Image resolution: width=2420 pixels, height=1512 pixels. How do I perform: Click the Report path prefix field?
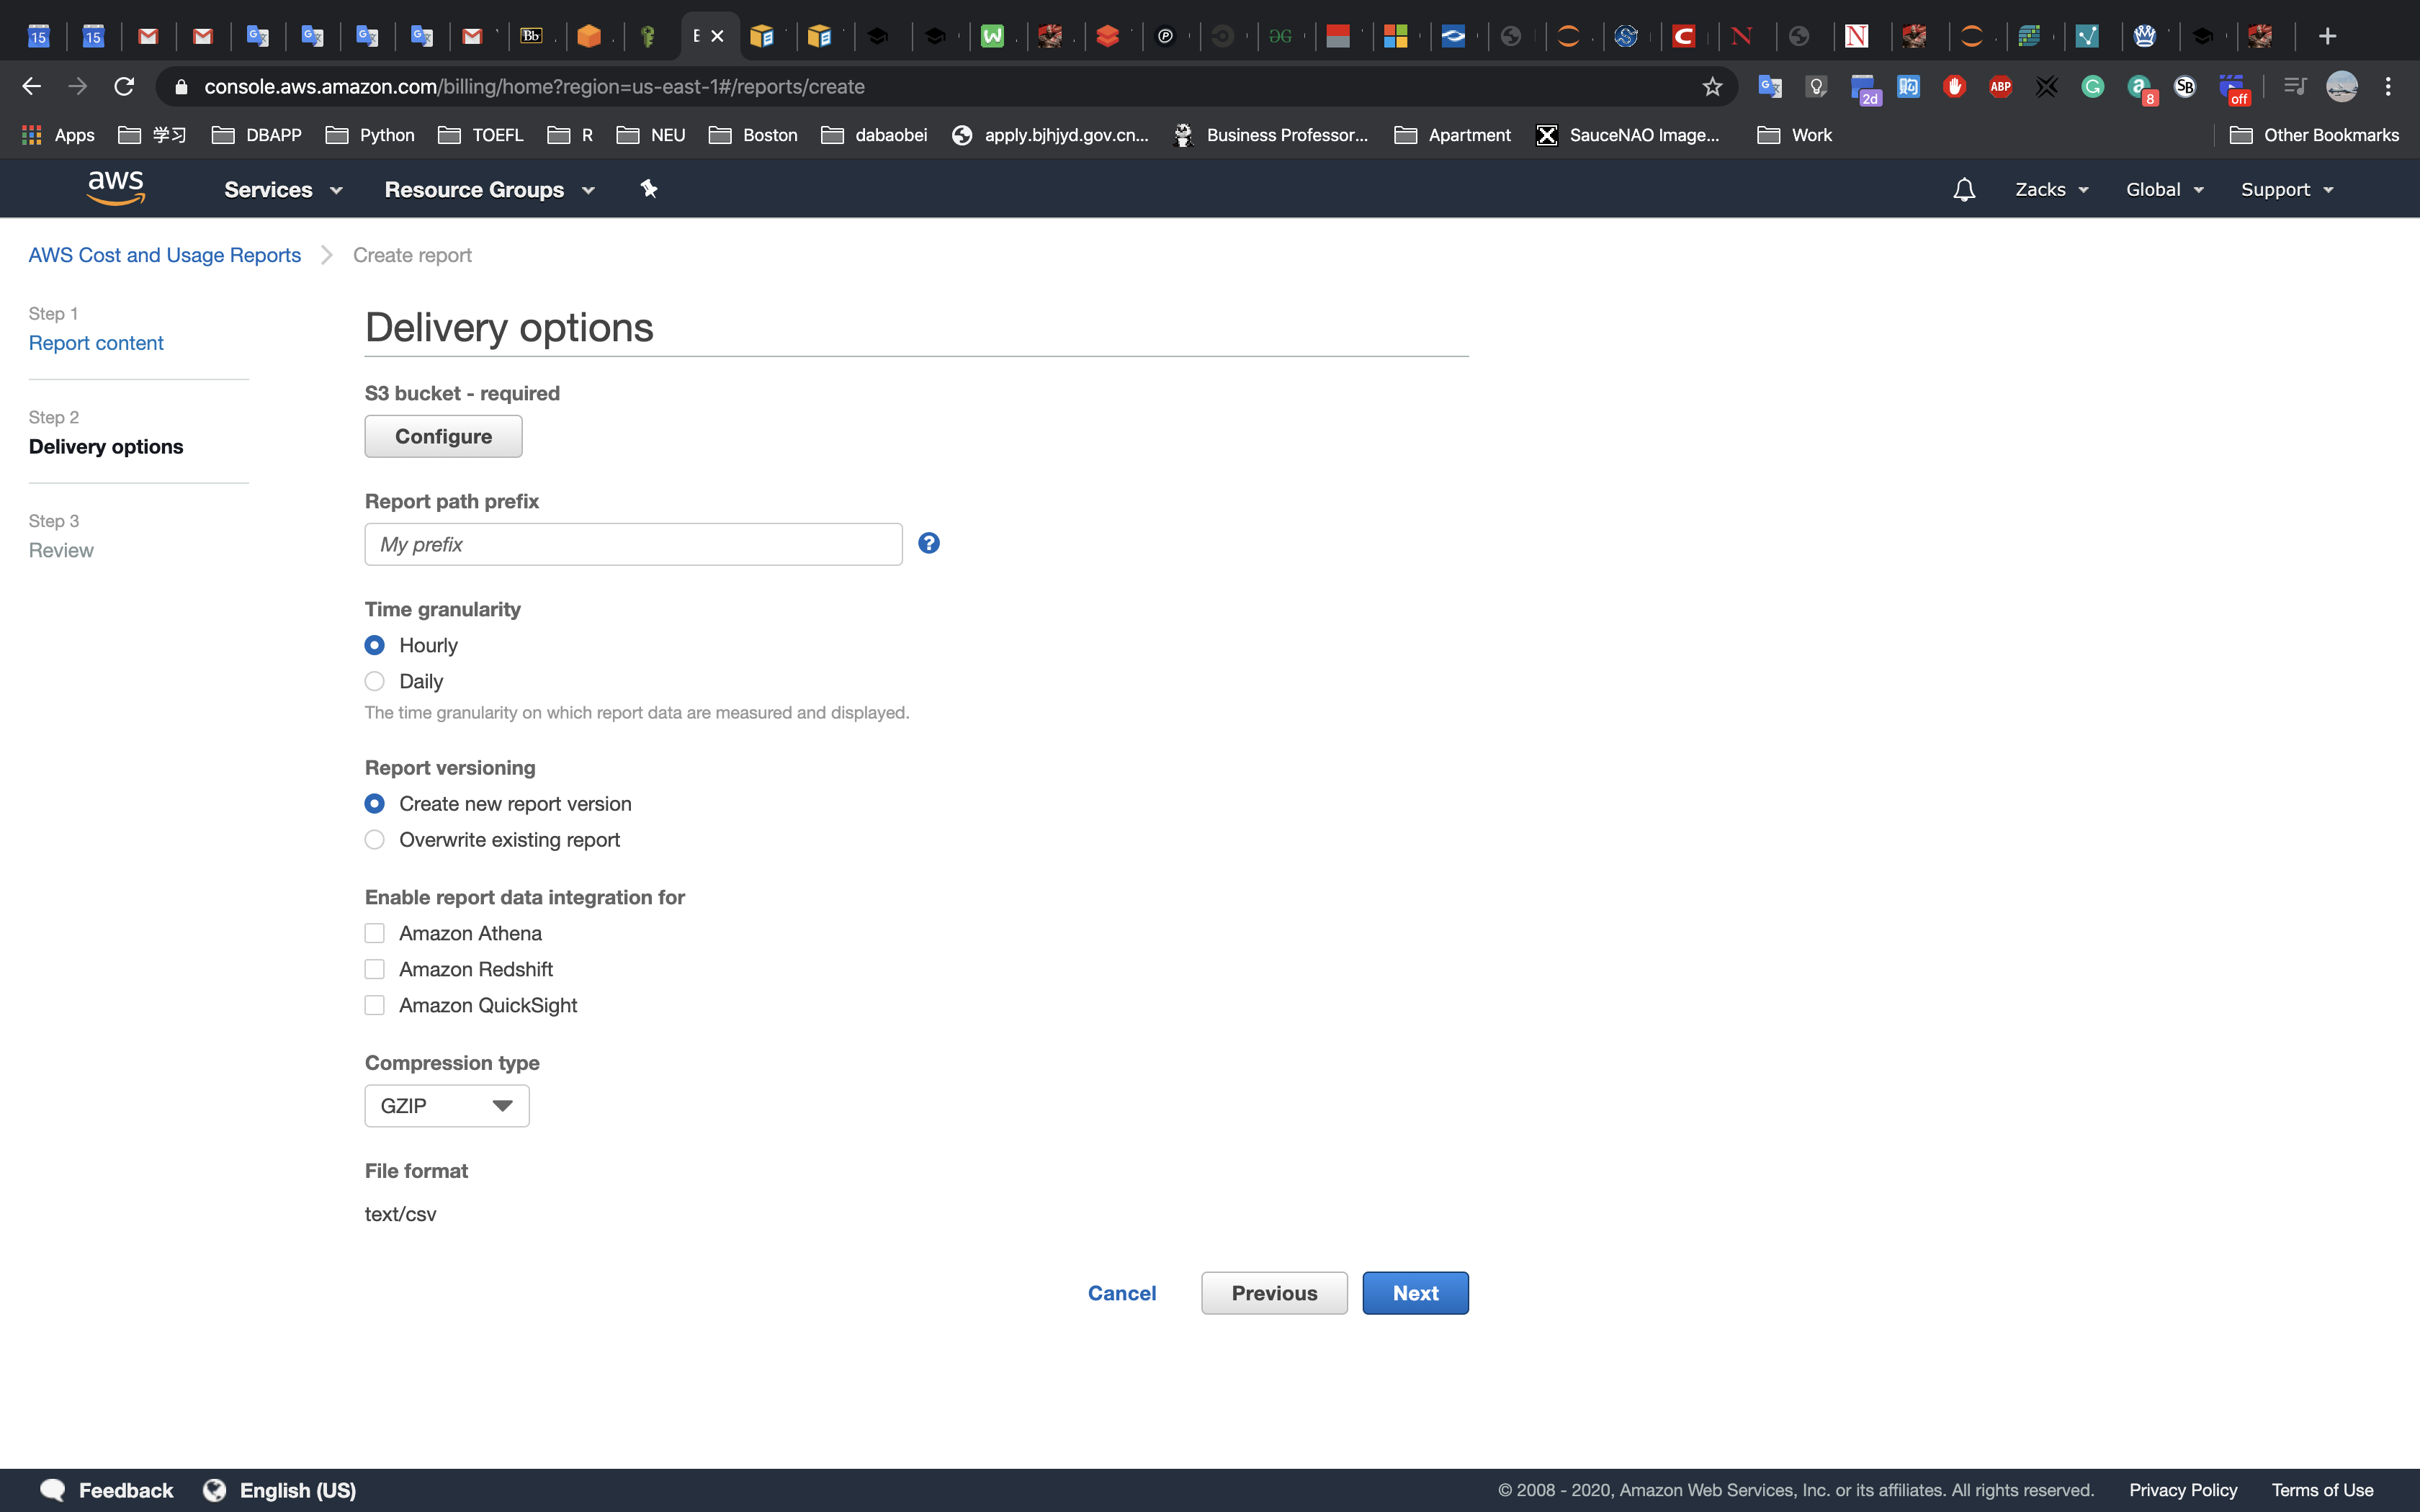click(x=633, y=544)
